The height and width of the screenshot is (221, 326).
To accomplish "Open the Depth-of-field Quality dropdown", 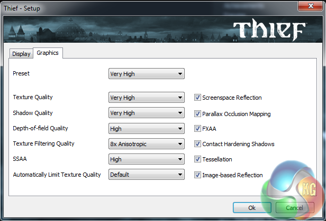I will pyautogui.click(x=147, y=129).
